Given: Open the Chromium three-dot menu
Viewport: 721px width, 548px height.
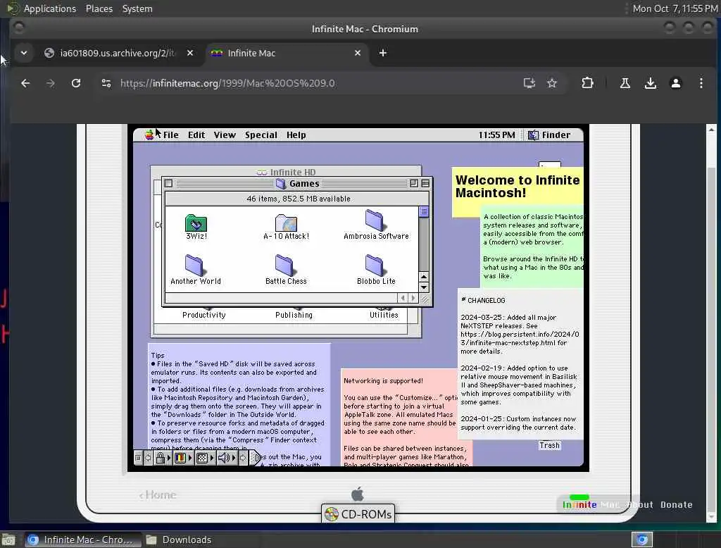Looking at the screenshot, I should pos(701,83).
